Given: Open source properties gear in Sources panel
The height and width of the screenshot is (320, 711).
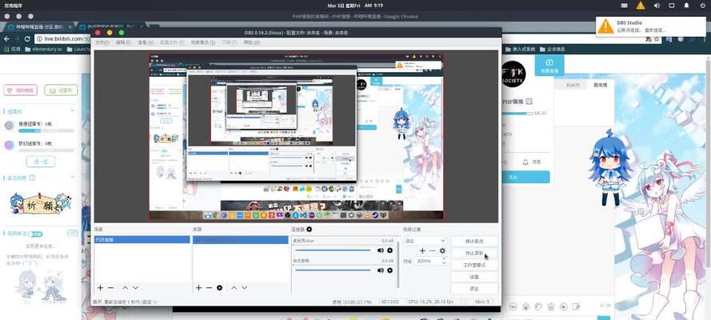Looking at the screenshot, I should (x=219, y=288).
